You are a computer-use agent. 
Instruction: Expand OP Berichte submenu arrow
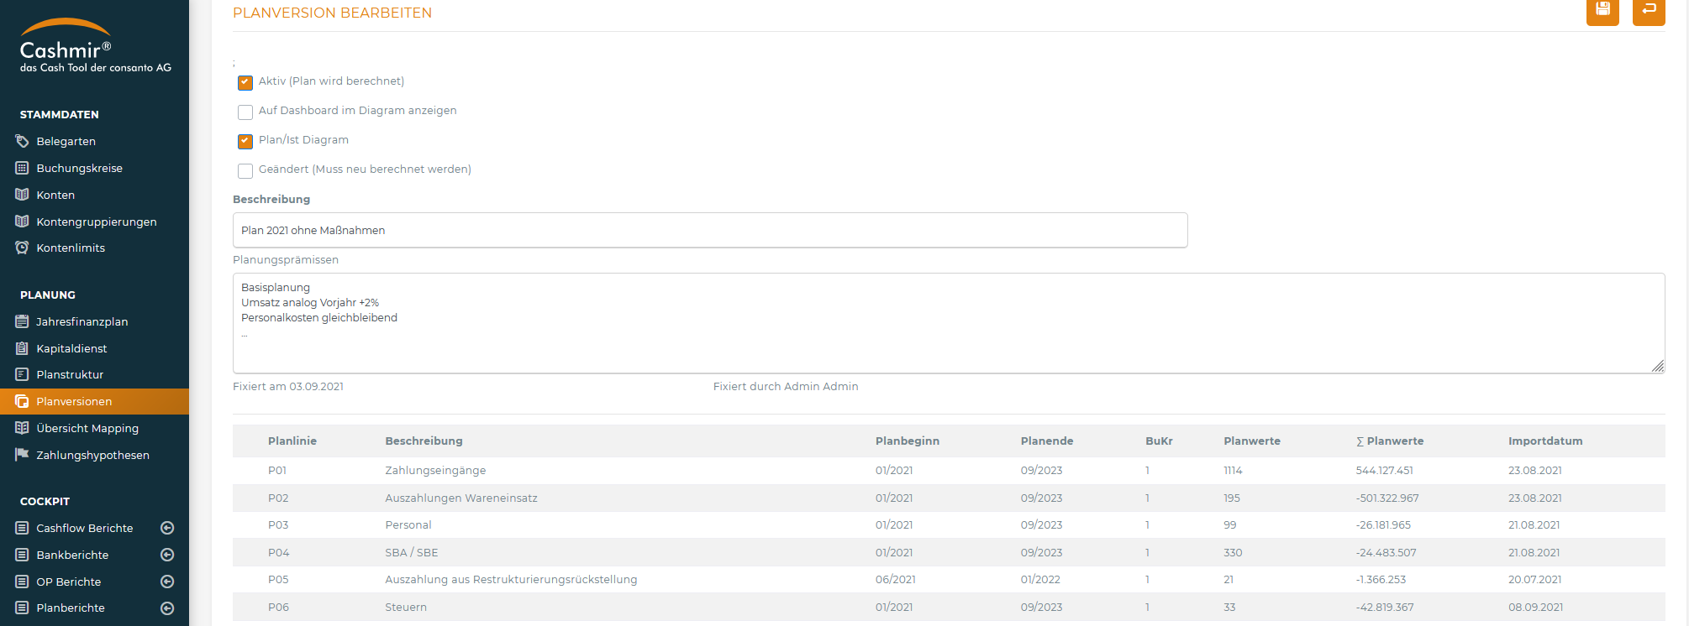click(x=167, y=582)
